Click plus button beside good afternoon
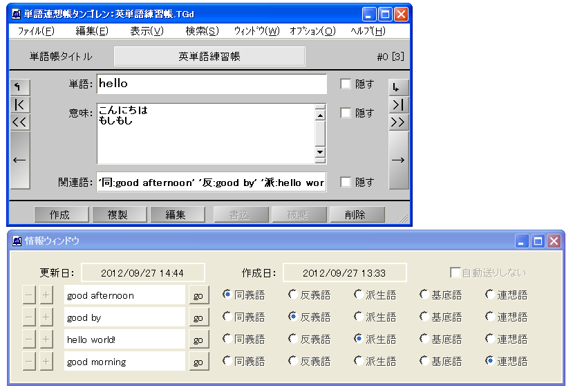Viewport: 573px width, 390px height. (x=46, y=295)
